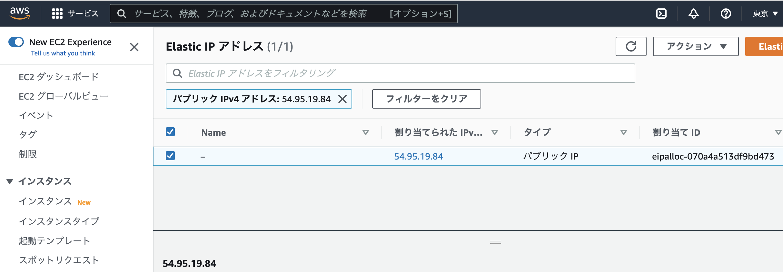783x272 pixels.
Task: Open the 東京 region dropdown
Action: pos(765,14)
